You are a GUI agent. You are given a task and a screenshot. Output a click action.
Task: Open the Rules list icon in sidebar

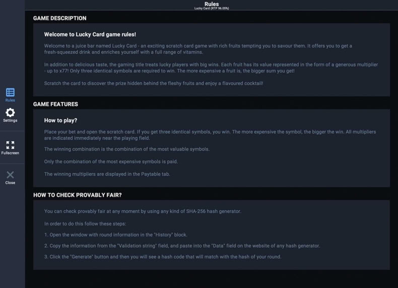pos(10,92)
